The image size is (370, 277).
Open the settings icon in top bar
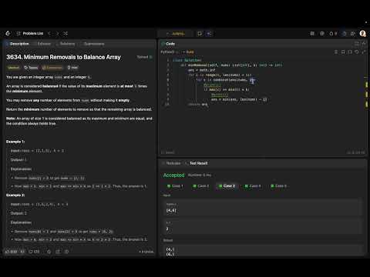[x=321, y=34]
